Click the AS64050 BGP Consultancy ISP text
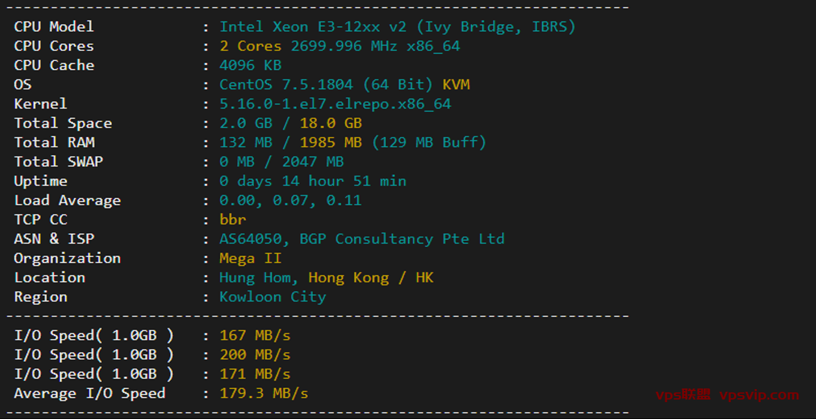Screen dimensions: 816x419 (x=361, y=239)
